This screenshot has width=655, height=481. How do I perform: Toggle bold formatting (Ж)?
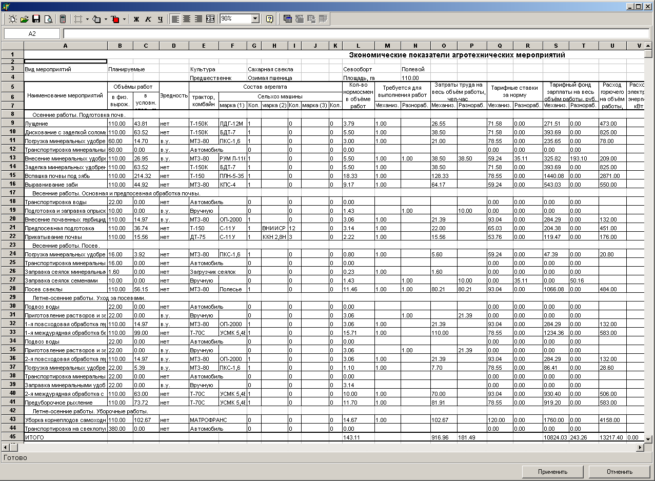coord(136,19)
